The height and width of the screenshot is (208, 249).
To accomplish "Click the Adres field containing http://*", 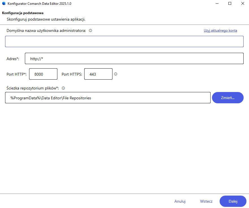I will tap(134, 58).
